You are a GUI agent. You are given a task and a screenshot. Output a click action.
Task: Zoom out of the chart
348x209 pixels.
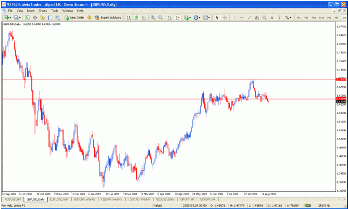160,17
